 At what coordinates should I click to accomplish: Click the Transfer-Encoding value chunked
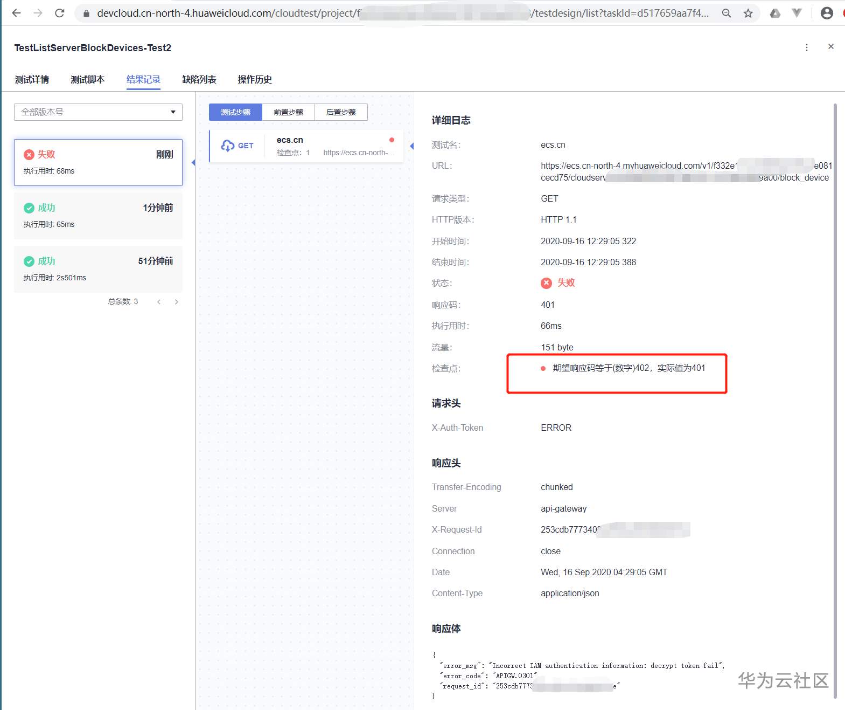[x=557, y=487]
